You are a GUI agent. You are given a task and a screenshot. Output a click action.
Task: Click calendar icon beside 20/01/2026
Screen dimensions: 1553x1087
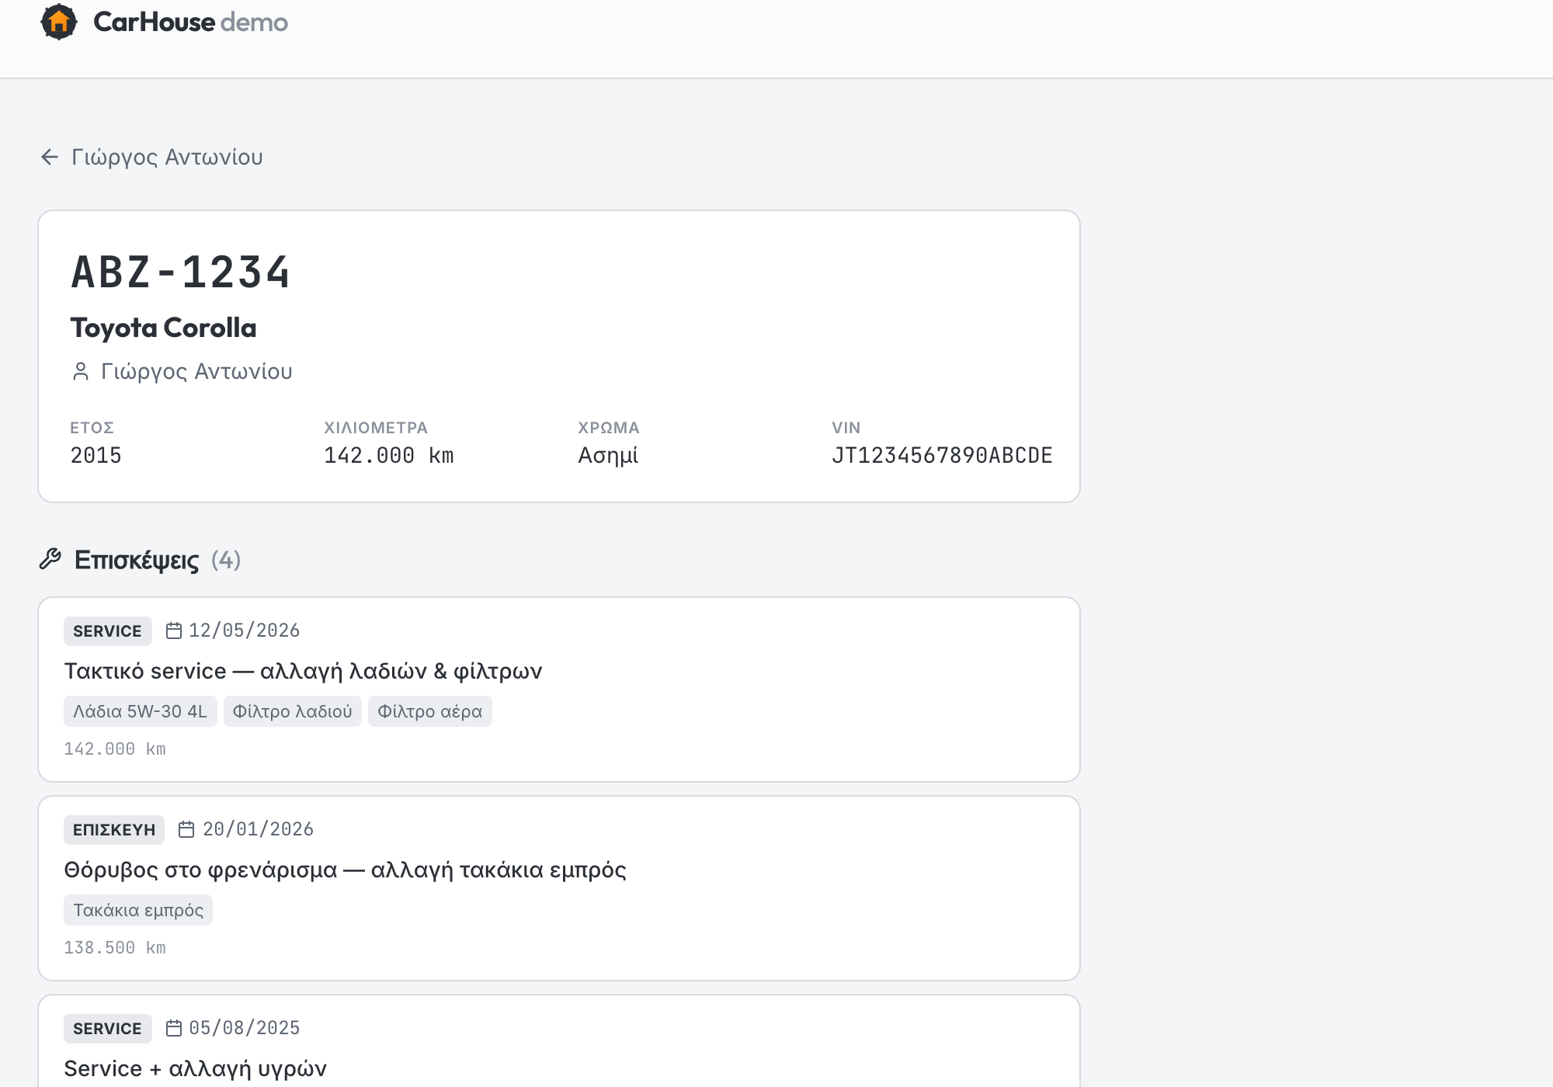coord(186,829)
